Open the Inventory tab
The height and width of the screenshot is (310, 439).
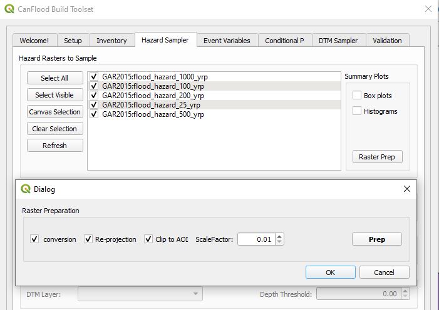[111, 41]
